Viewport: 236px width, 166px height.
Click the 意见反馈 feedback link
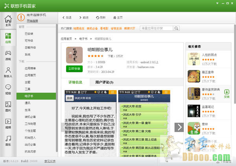coord(50,161)
